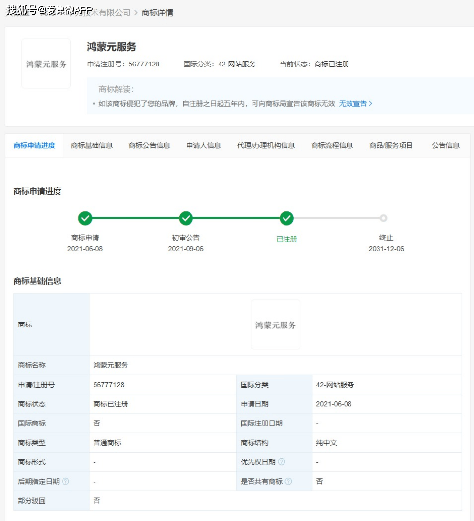Click 申请日期 value 2021-06-08
474x521 pixels.
[x=334, y=404]
